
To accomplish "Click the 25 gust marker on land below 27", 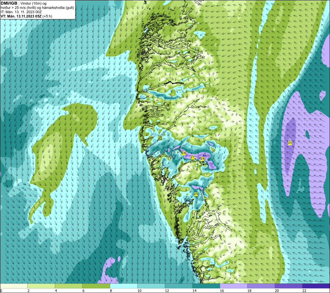I will [196, 194].
